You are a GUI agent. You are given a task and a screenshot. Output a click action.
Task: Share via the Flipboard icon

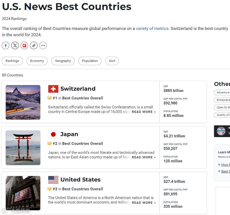click(24, 45)
